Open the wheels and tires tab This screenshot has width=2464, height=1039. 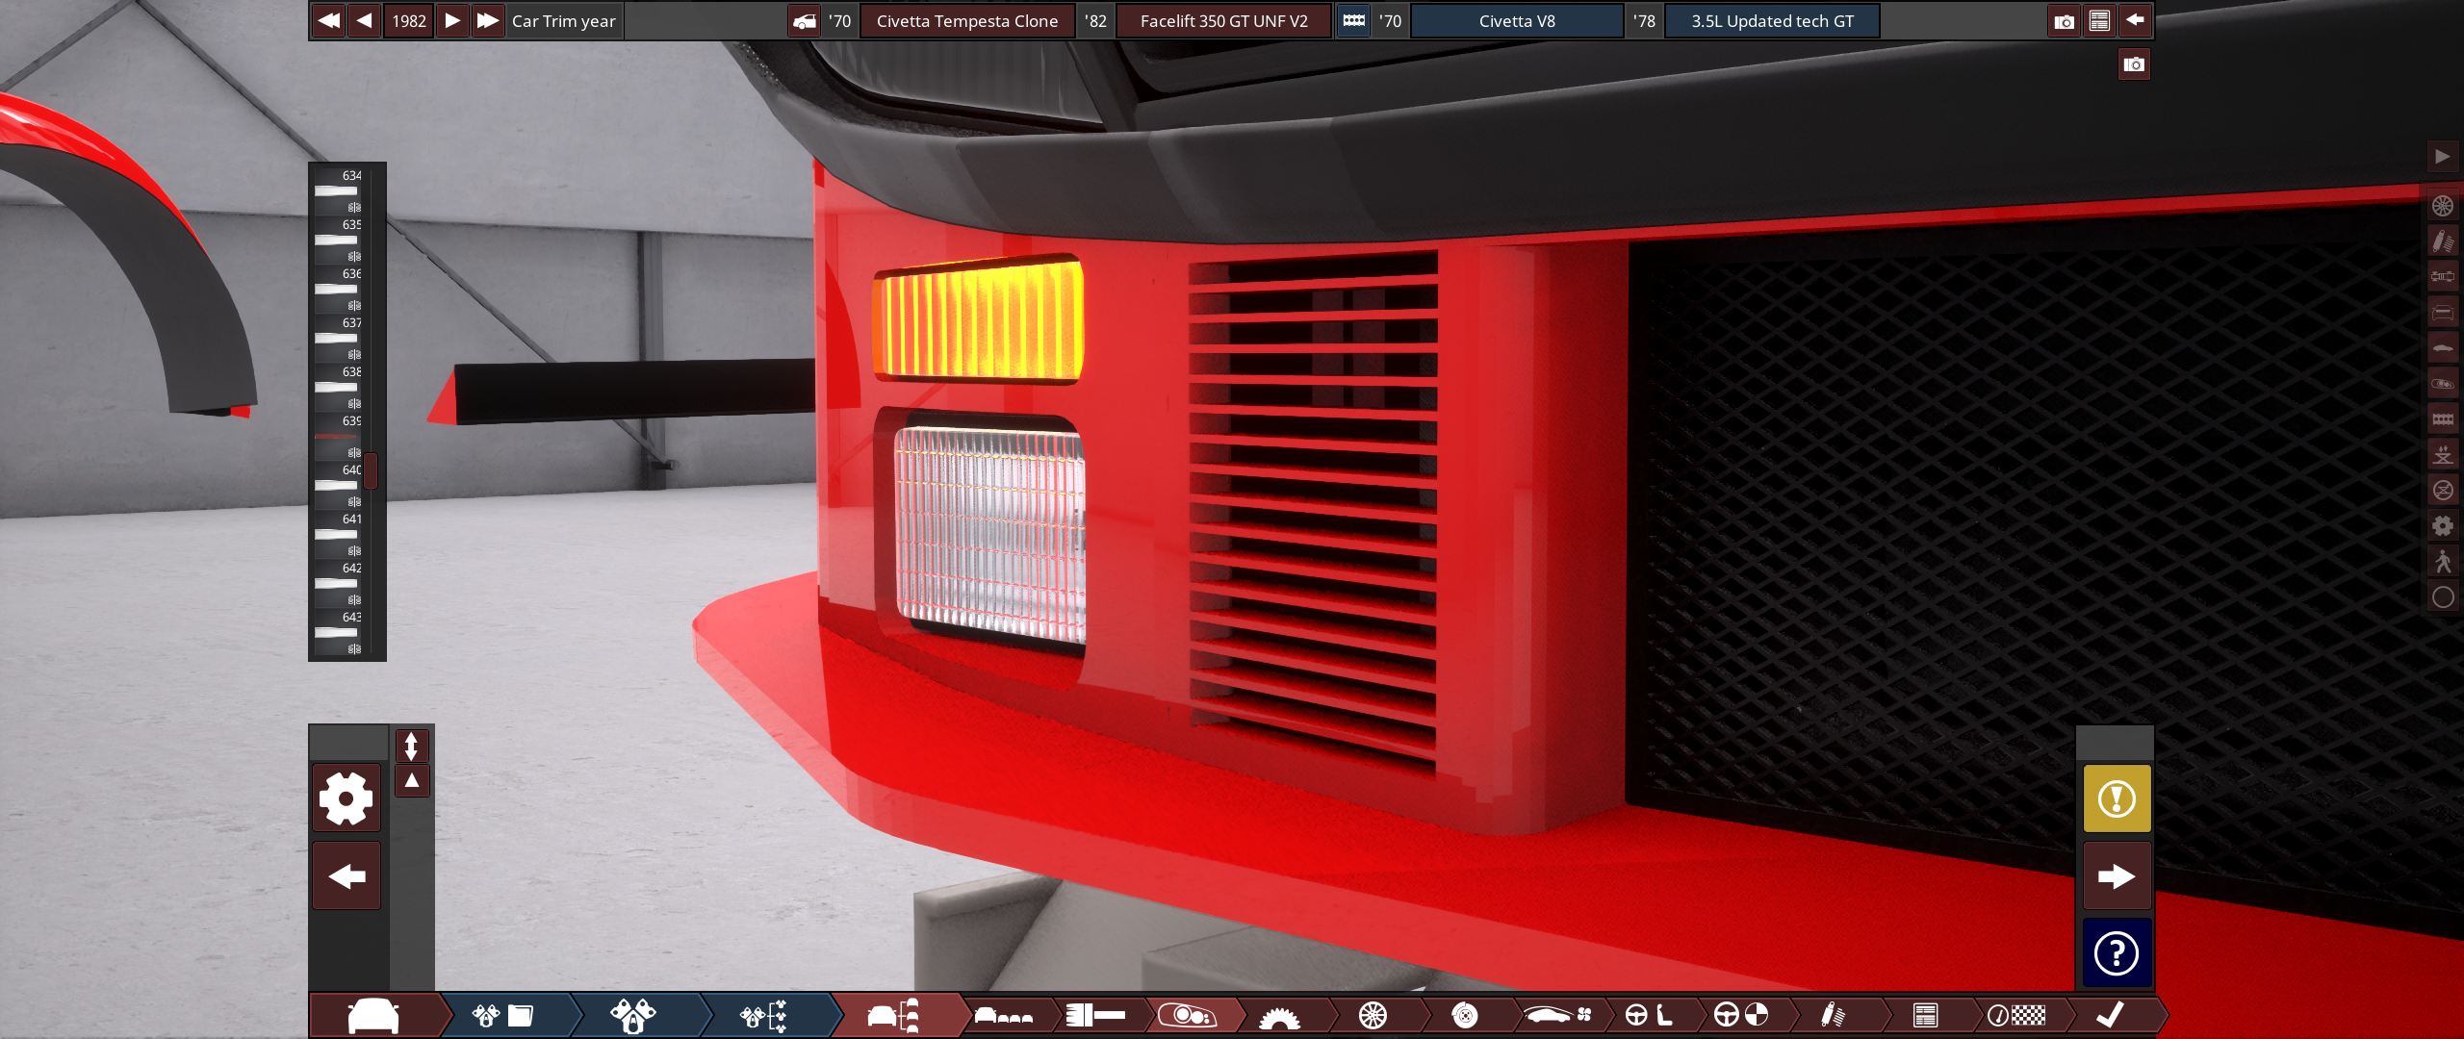(x=1373, y=1015)
